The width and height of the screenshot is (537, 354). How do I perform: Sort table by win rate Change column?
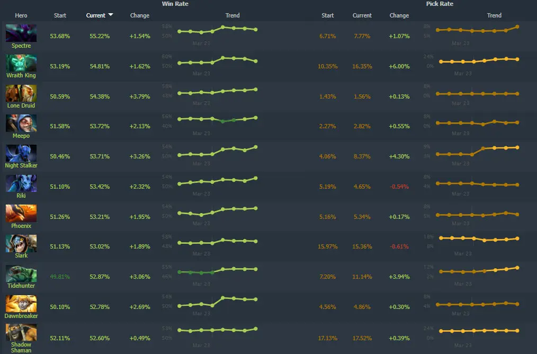coord(140,15)
